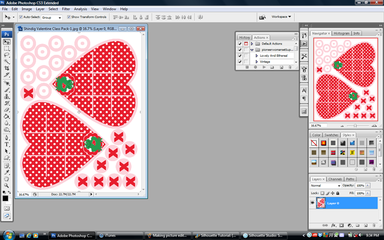The height and width of the screenshot is (240, 384).
Task: Click the black foreground color swatch
Action: 5,198
